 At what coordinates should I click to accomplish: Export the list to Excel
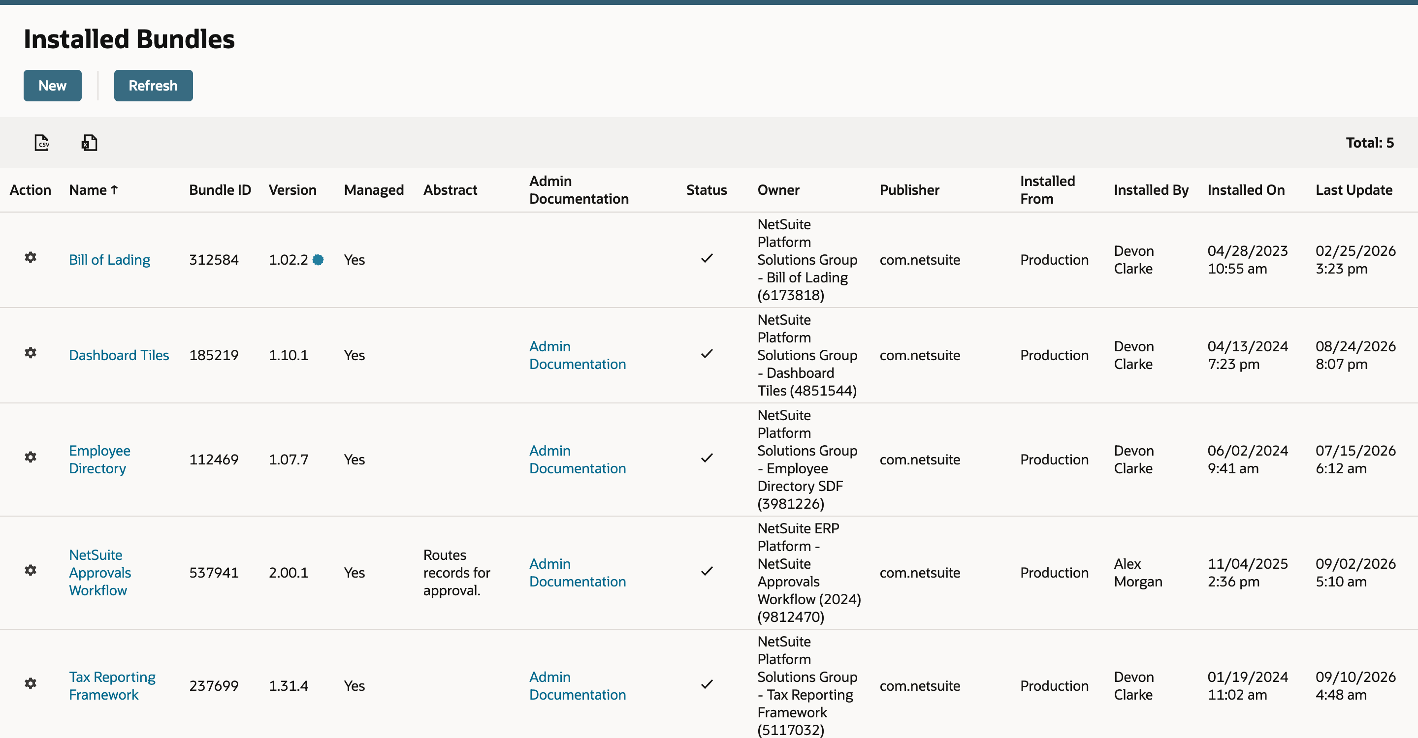click(89, 142)
